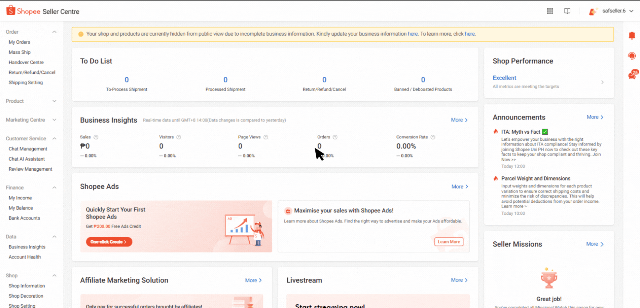
Task: Click One-click Create button
Action: pos(109,242)
